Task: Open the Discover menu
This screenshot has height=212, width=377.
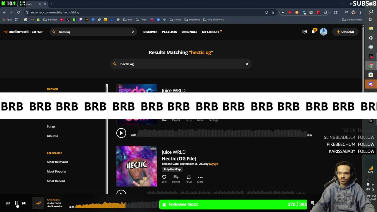Action: coord(150,32)
